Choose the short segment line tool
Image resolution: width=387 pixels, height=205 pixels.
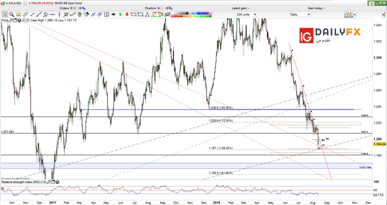point(32,15)
